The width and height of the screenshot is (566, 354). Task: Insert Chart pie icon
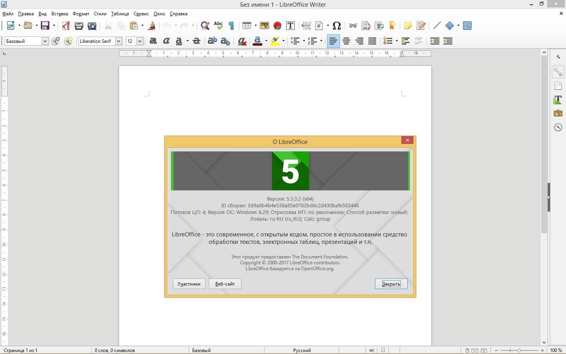pyautogui.click(x=277, y=26)
